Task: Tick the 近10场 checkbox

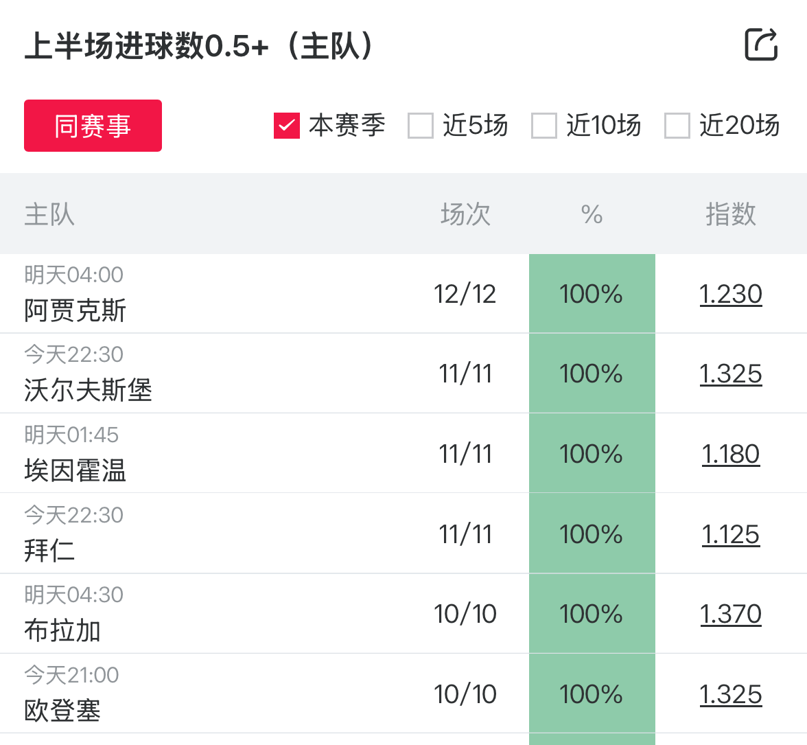Action: coord(544,126)
